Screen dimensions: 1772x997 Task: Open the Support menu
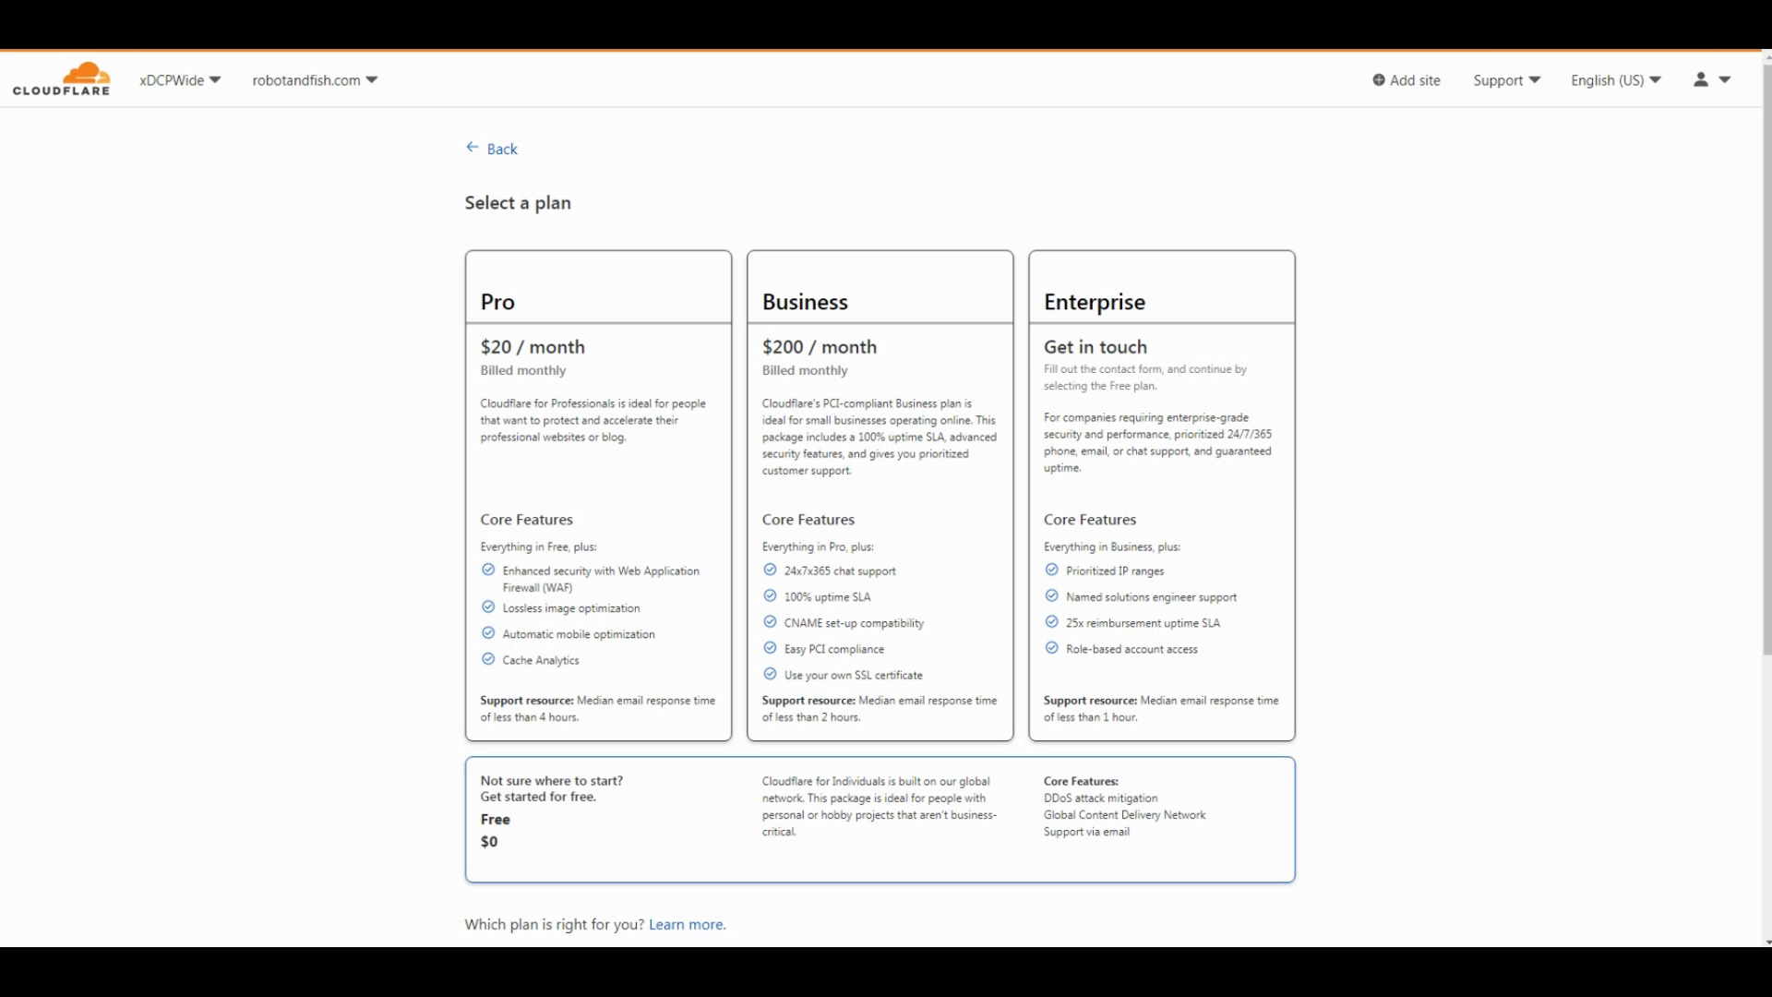pyautogui.click(x=1506, y=80)
